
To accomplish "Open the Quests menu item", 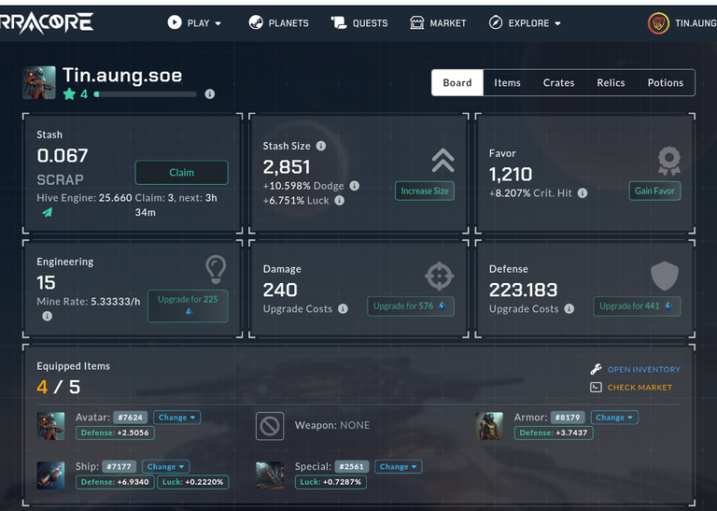I will click(x=359, y=22).
